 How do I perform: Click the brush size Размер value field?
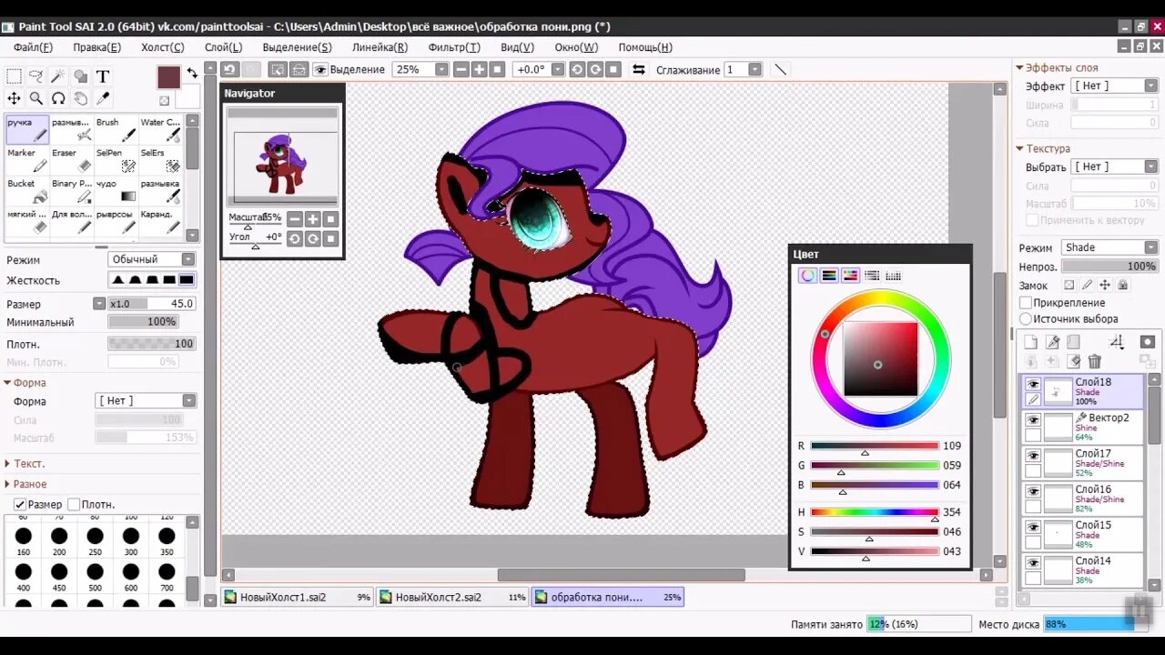152,304
